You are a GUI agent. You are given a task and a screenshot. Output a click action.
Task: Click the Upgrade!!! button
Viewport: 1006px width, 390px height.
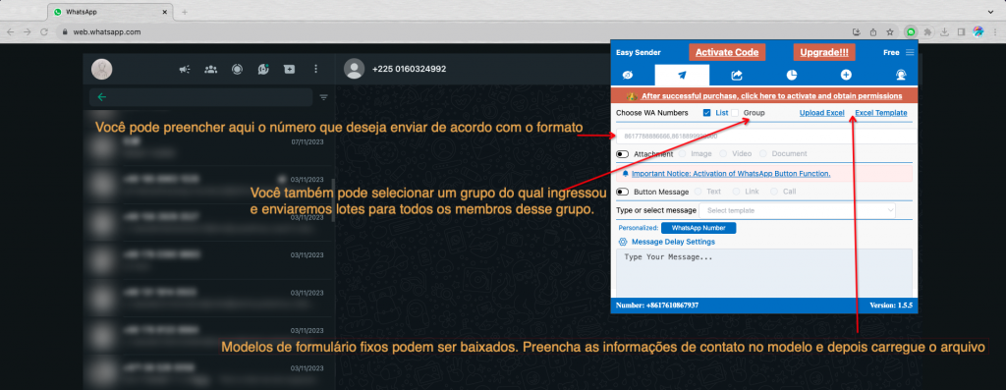point(824,53)
